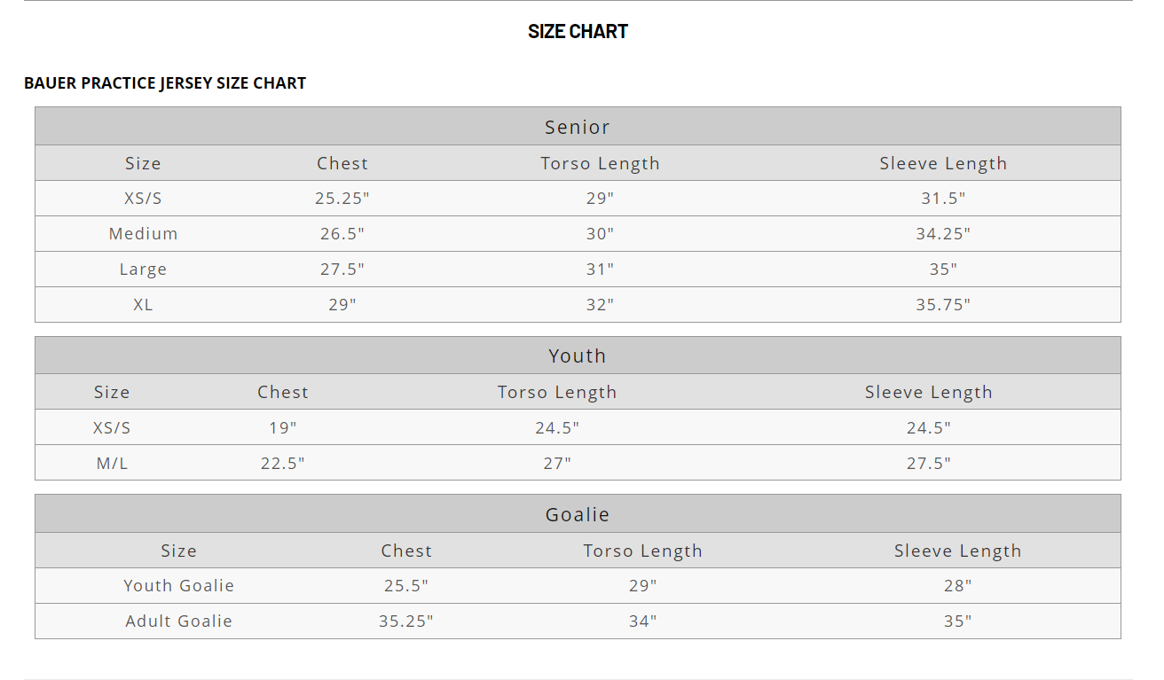Click the Sleeve Length header in Goalie table
This screenshot has width=1164, height=680.
tap(957, 551)
